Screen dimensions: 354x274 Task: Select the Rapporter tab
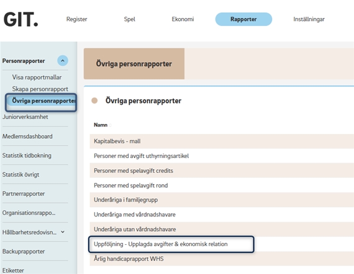[x=243, y=19]
